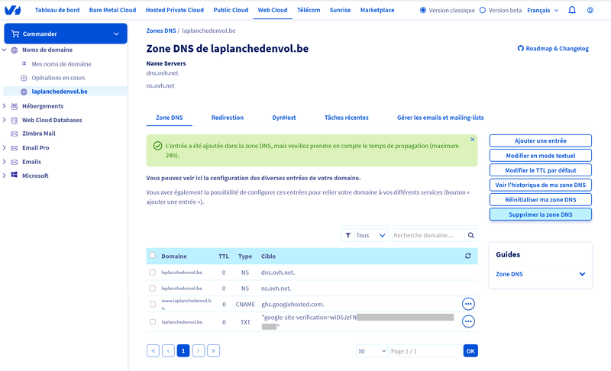This screenshot has height=371, width=611.
Task: Open the Tableau de bord menu
Action: tap(57, 10)
